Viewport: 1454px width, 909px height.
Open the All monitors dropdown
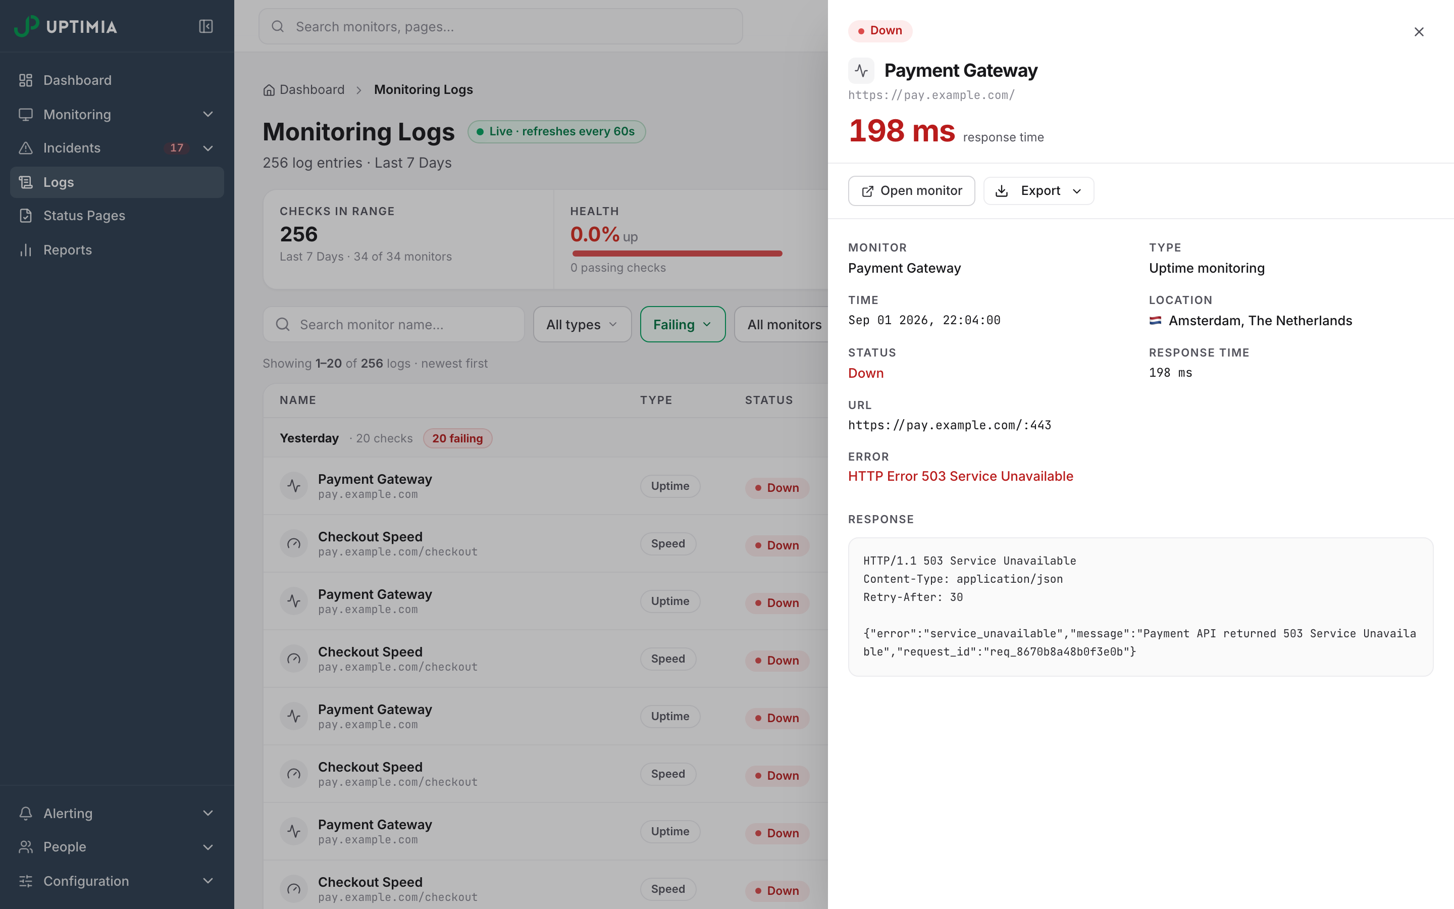[x=781, y=325]
